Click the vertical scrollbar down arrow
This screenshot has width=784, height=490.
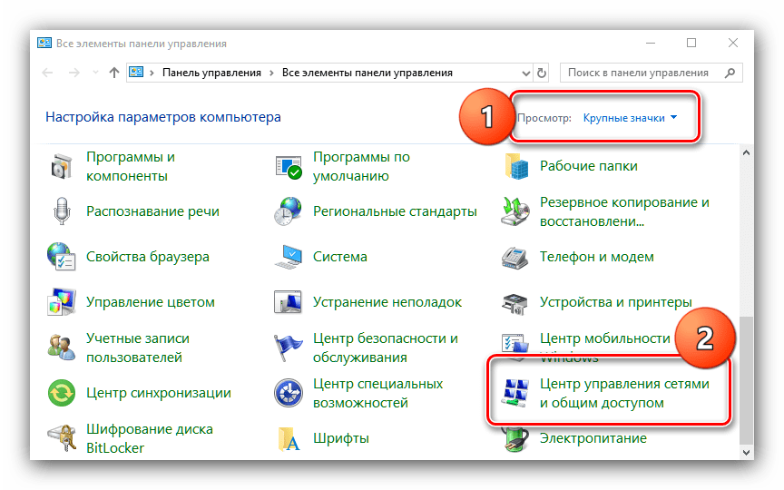pos(747,451)
